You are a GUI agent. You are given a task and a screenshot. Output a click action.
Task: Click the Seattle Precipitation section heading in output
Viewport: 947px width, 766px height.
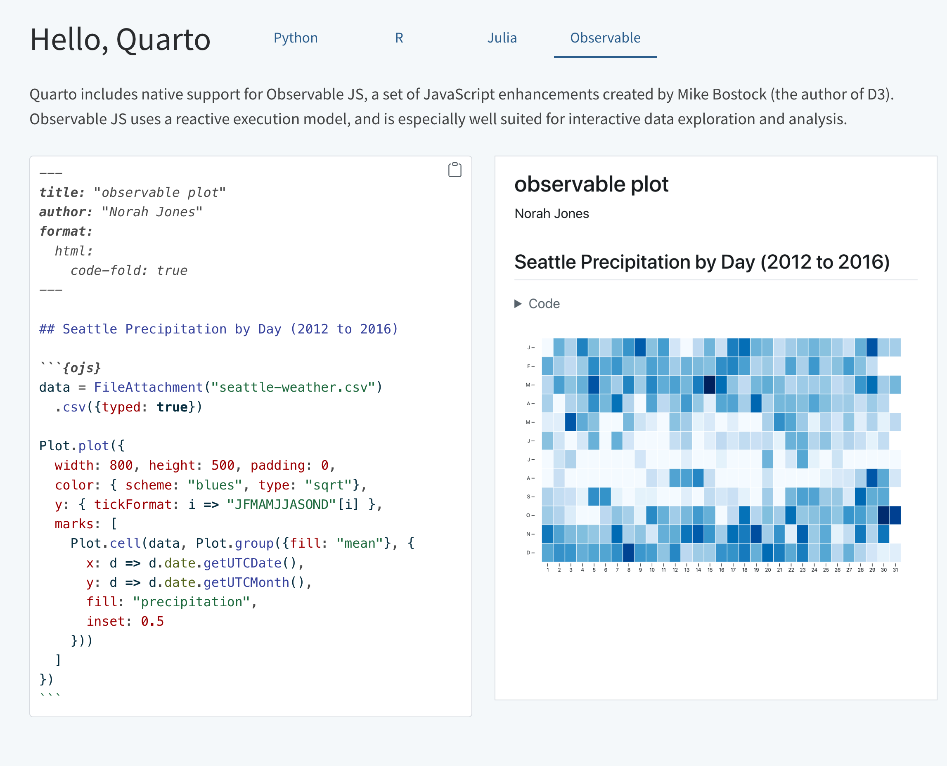click(702, 262)
